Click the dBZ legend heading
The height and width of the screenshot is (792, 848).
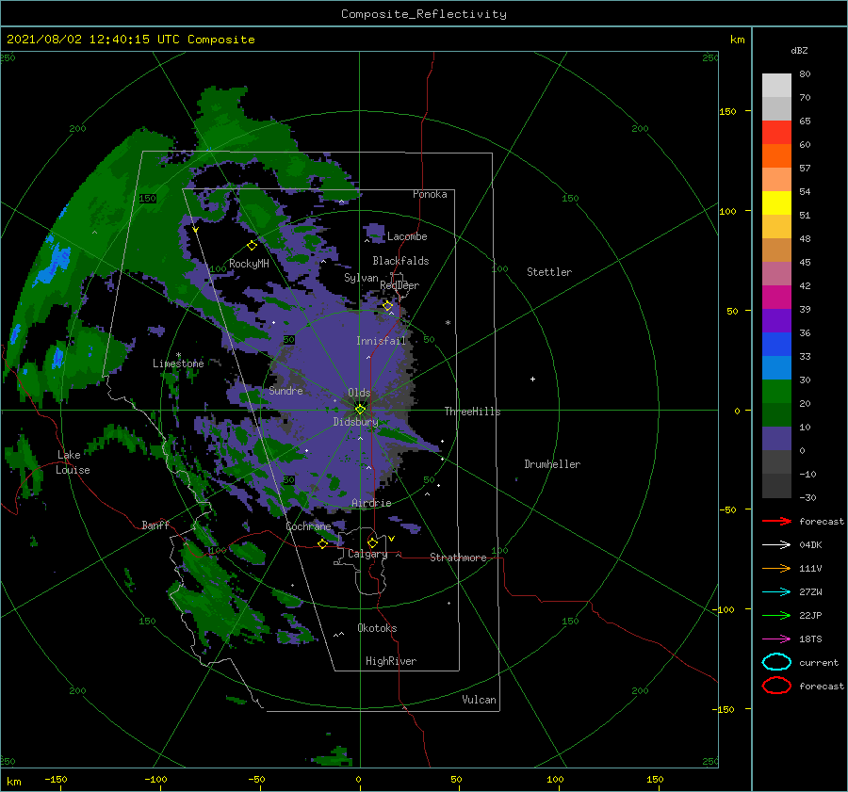(x=799, y=50)
